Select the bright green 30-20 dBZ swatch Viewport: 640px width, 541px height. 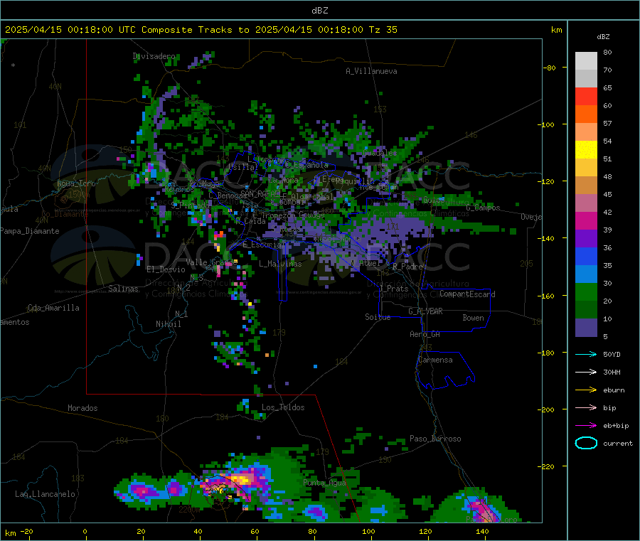pos(586,291)
